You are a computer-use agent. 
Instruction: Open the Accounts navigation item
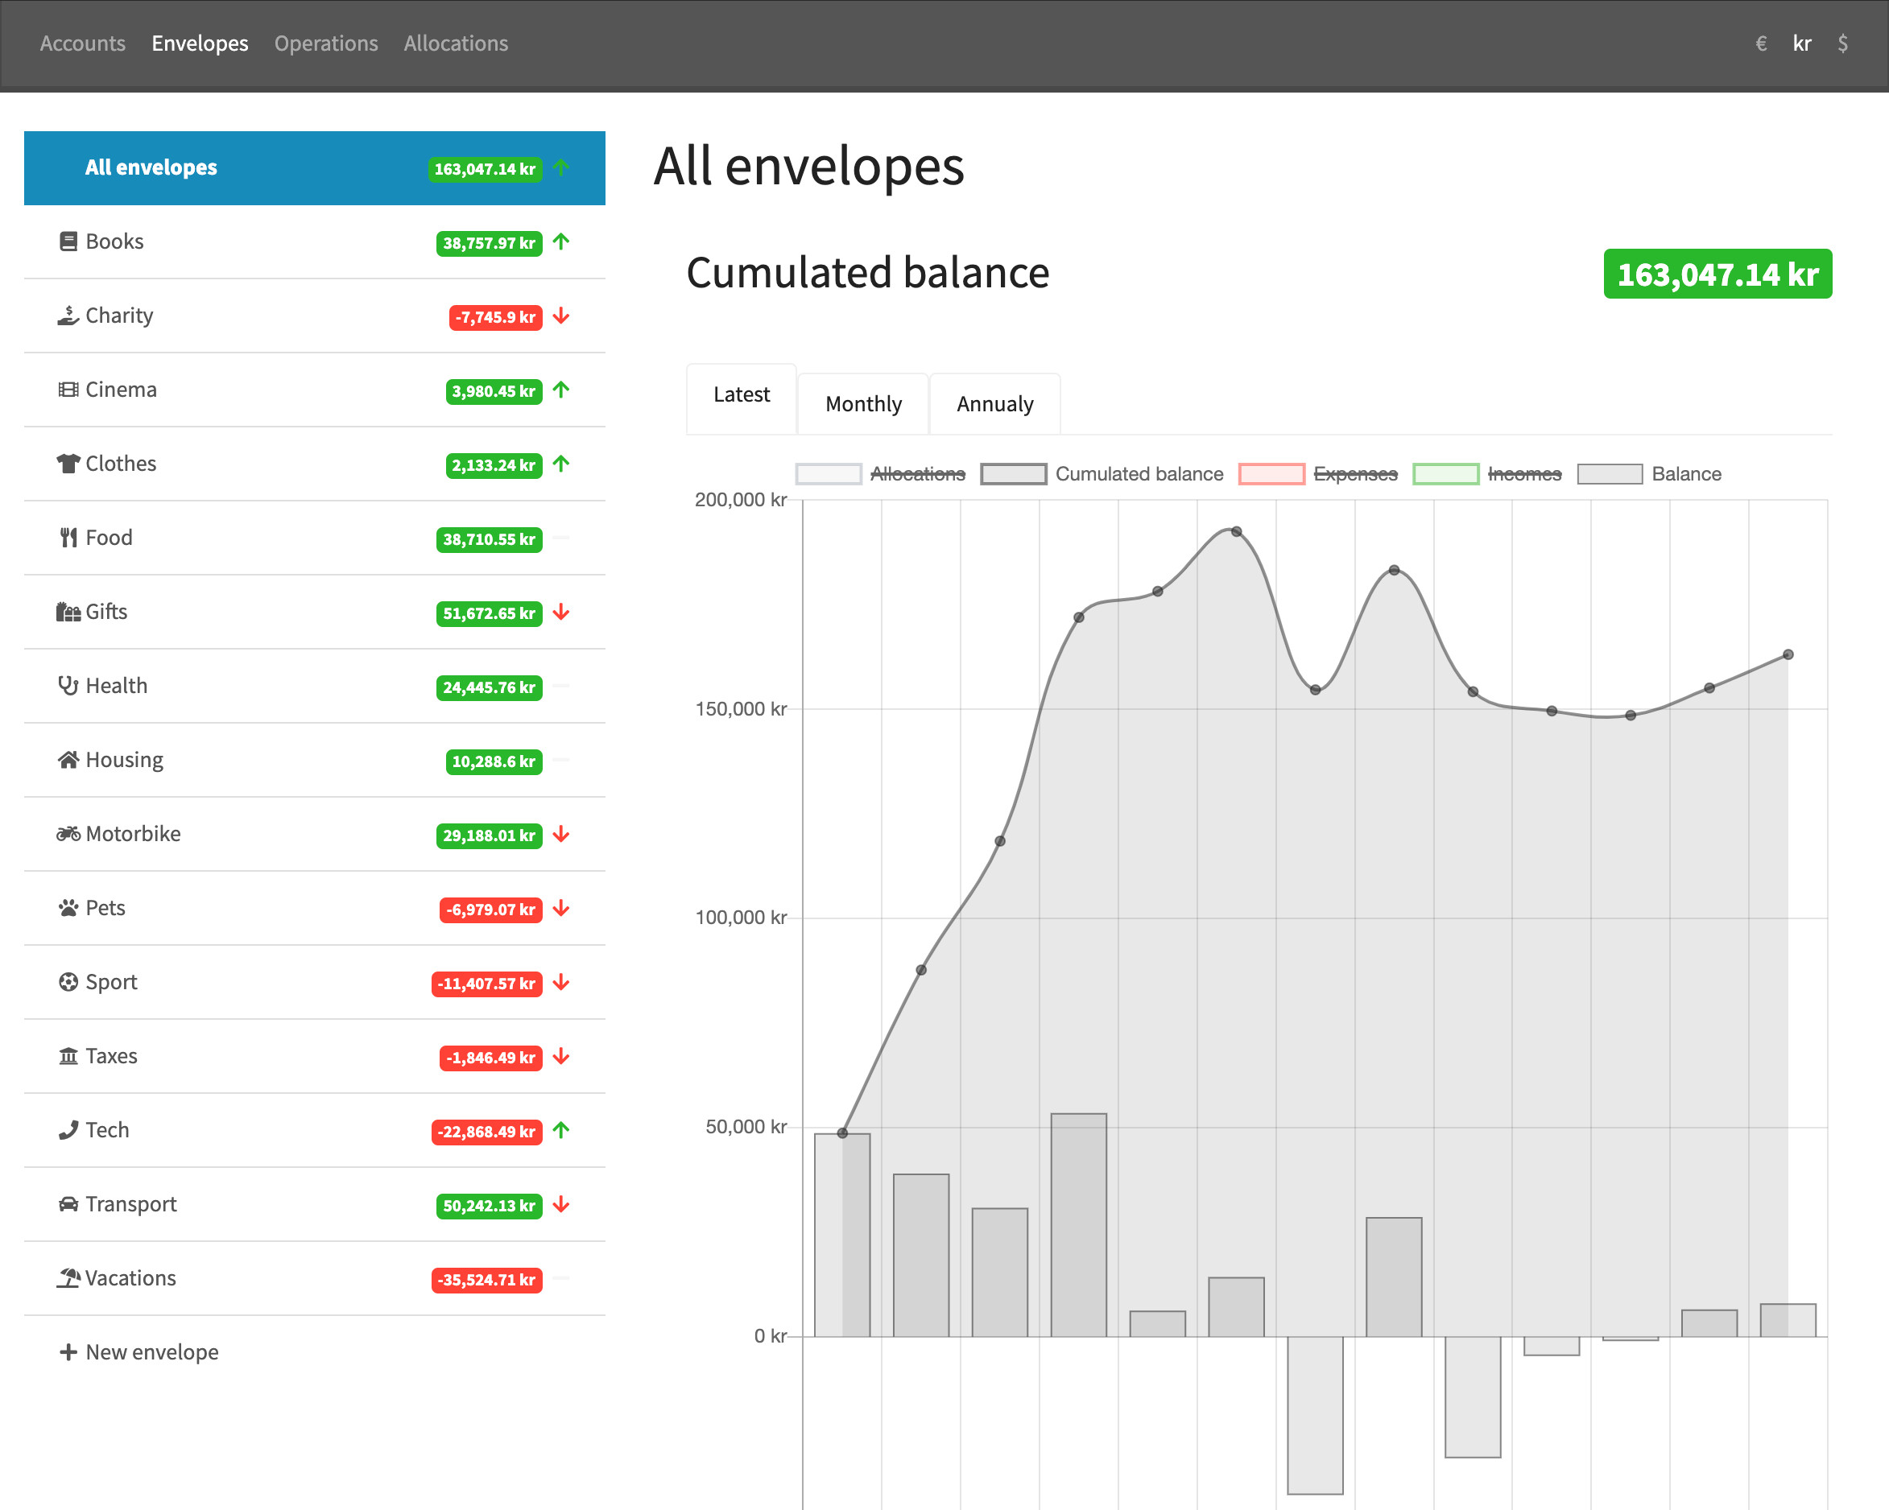click(x=82, y=43)
